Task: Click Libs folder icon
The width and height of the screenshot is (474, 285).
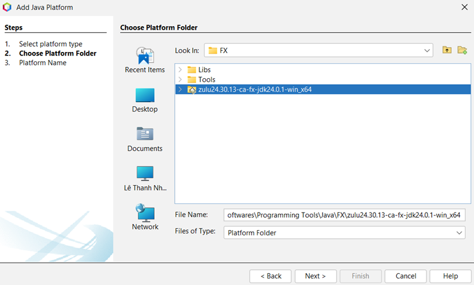Action: pos(191,70)
